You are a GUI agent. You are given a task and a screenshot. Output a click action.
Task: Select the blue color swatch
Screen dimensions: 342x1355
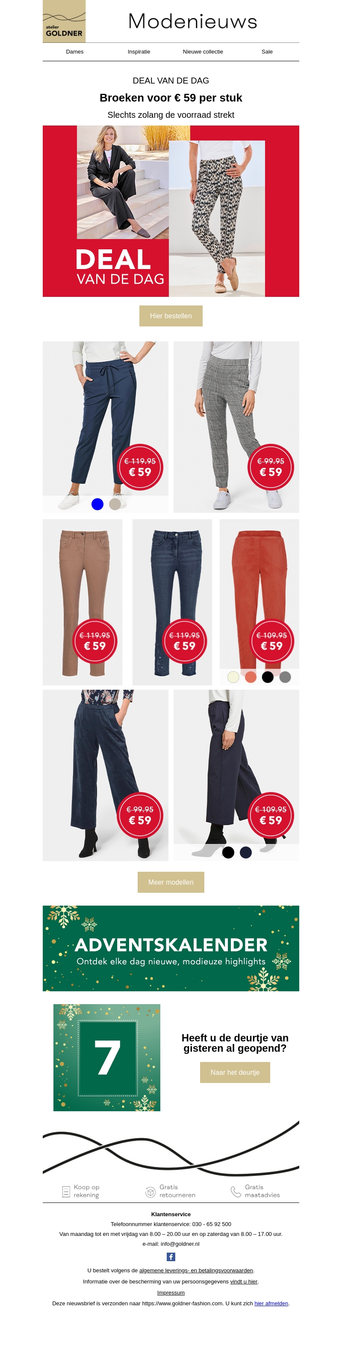point(97,504)
